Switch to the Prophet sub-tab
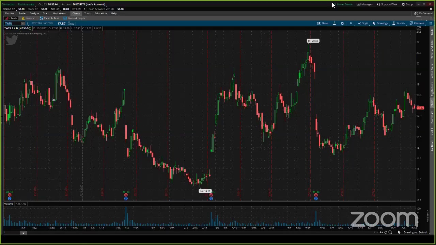This screenshot has height=245, width=436. (x=29, y=18)
